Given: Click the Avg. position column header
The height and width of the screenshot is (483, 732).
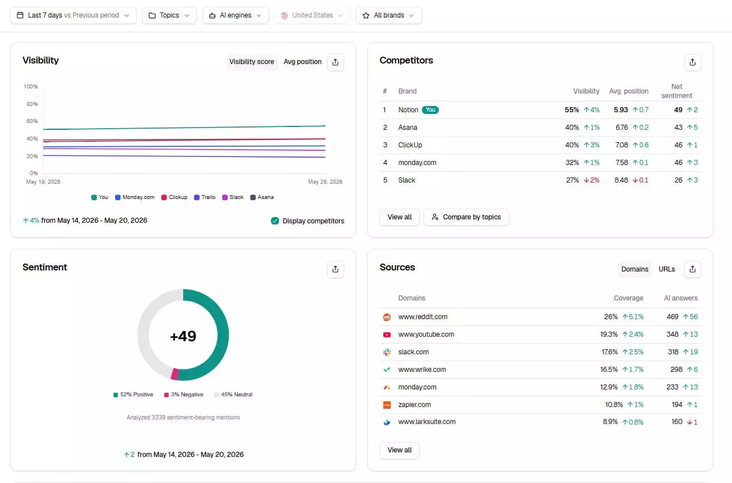Looking at the screenshot, I should pos(629,91).
